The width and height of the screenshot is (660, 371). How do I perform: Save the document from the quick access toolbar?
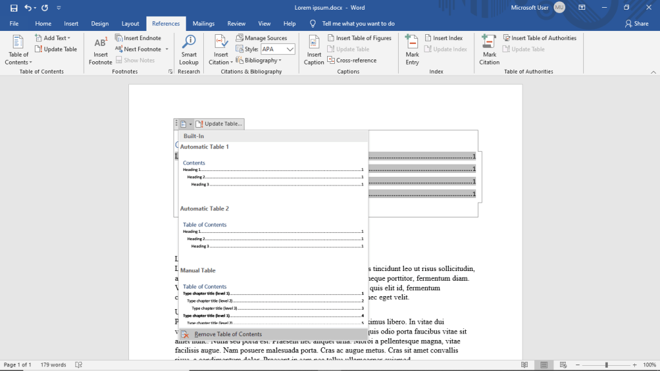(14, 8)
